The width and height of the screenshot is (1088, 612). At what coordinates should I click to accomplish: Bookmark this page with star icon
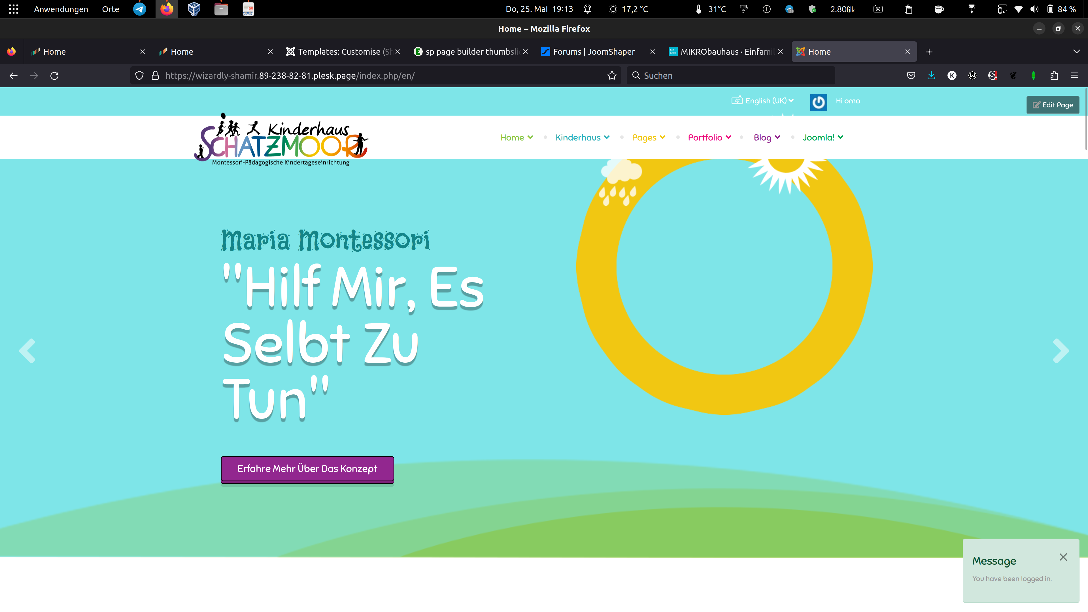(x=612, y=76)
